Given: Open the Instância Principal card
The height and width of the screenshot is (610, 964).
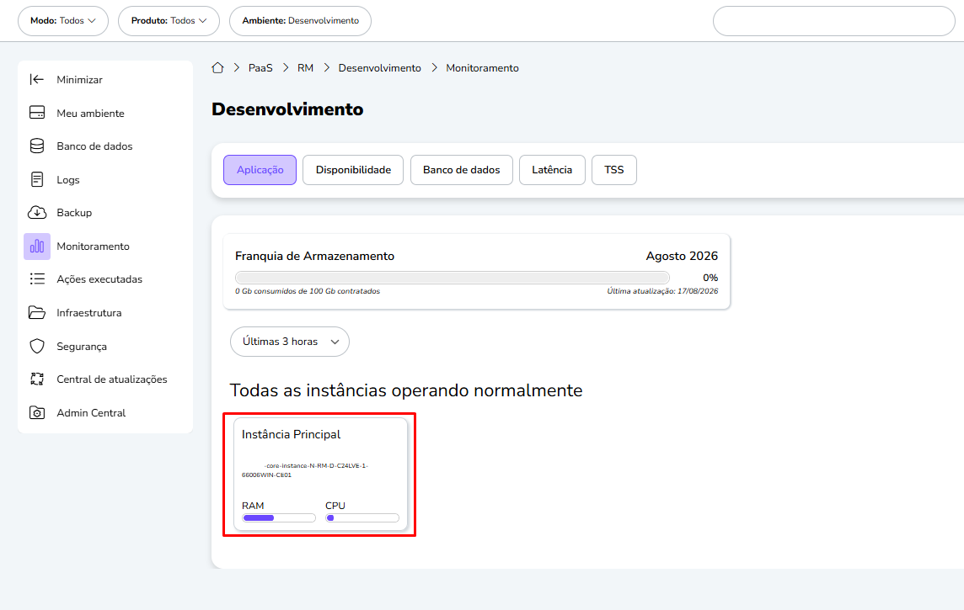Looking at the screenshot, I should click(320, 474).
